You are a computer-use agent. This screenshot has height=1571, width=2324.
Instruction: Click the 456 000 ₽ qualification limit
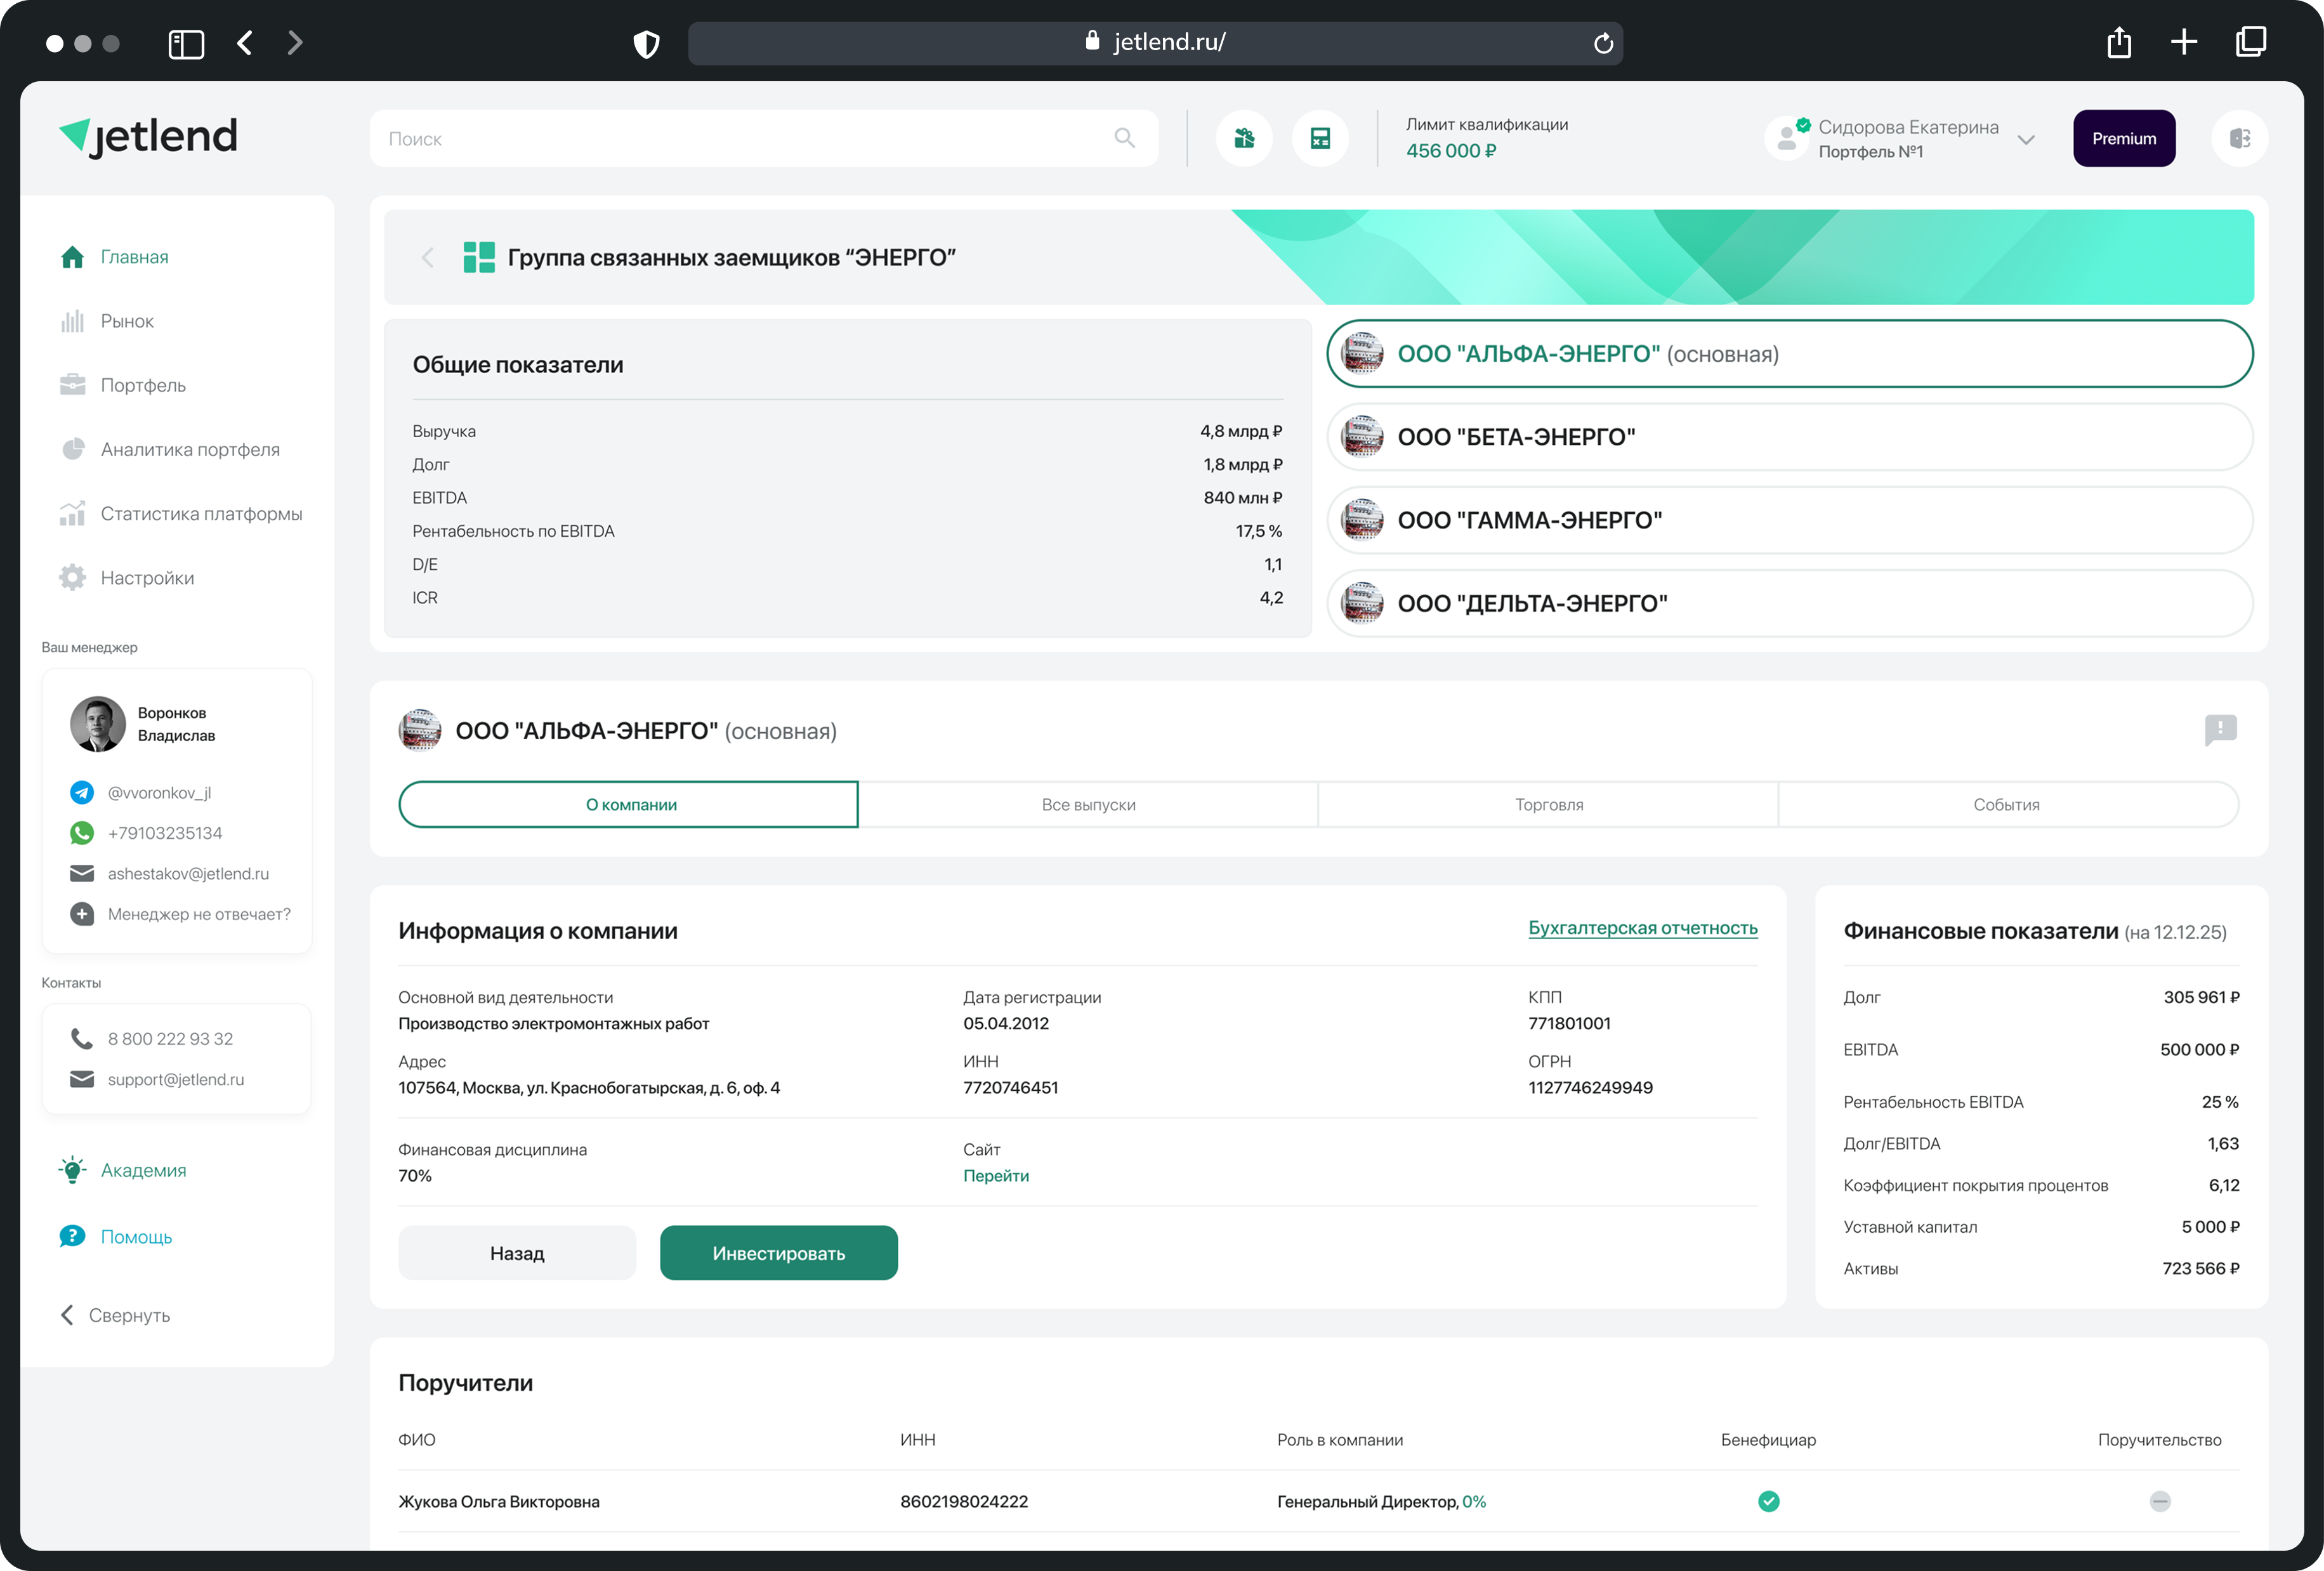(x=1451, y=151)
